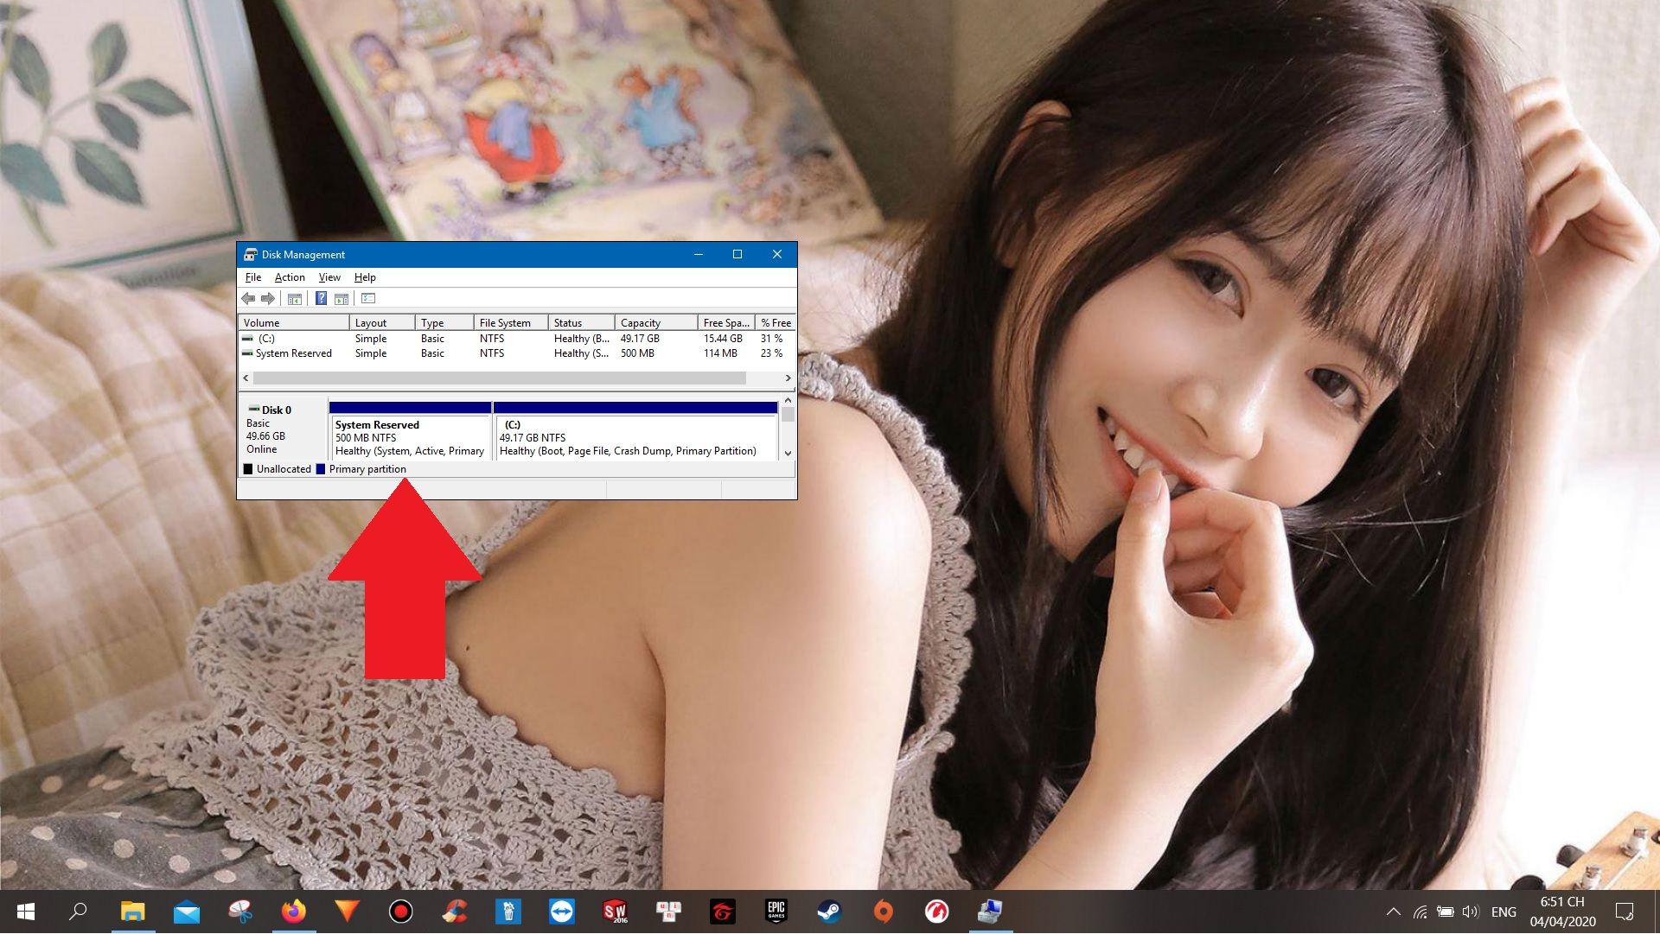1660x934 pixels.
Task: Click the Healthy (B... status of C:
Action: 582,339
